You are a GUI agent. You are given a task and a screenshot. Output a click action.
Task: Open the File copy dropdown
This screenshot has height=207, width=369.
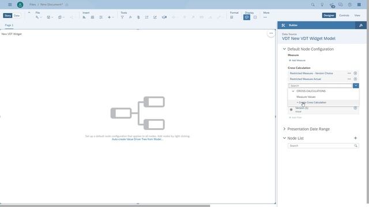(x=61, y=17)
